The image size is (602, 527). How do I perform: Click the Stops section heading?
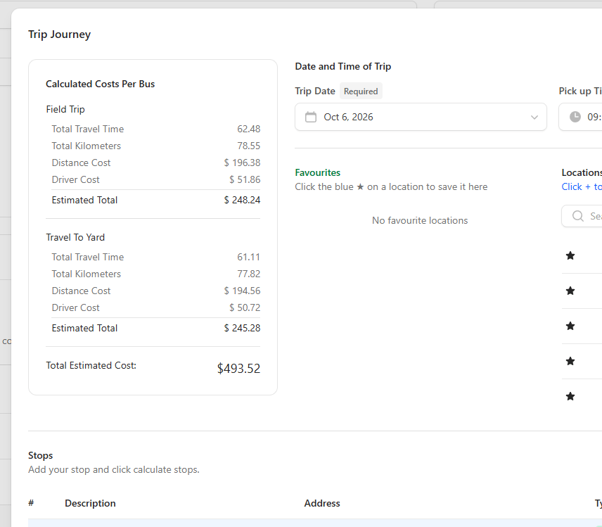(40, 455)
